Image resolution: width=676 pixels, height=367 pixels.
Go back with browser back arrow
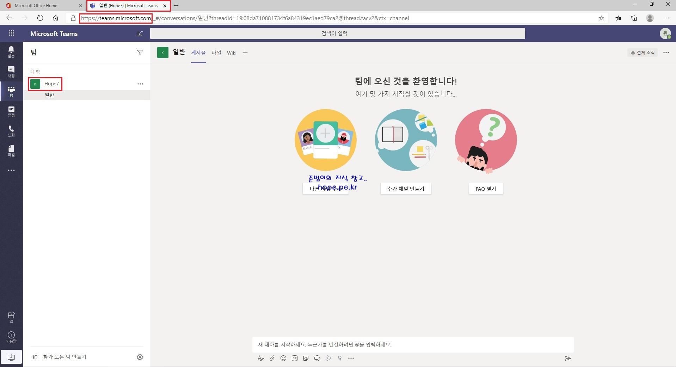pyautogui.click(x=9, y=18)
